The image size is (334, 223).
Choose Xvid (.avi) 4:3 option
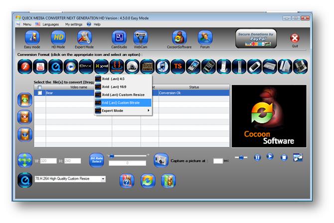[x=123, y=79]
